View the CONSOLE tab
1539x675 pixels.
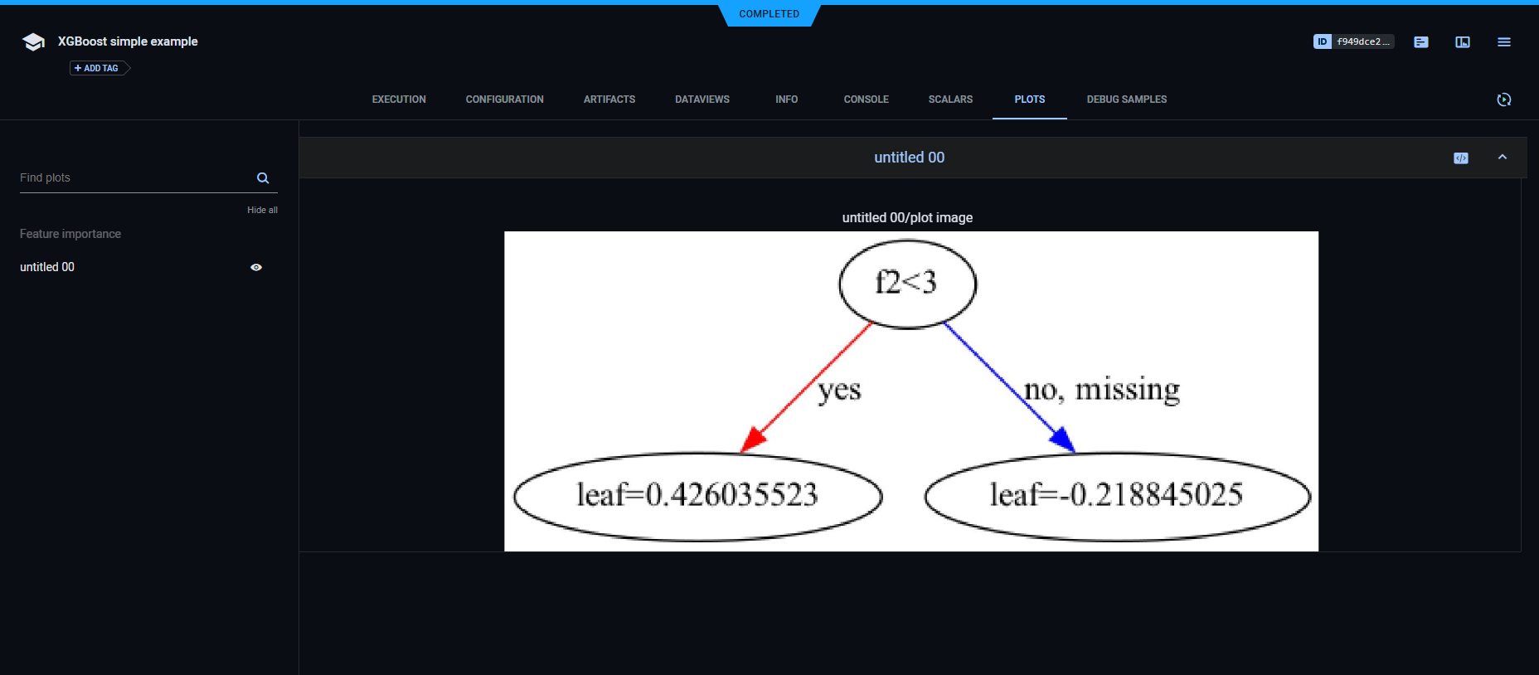(x=866, y=100)
